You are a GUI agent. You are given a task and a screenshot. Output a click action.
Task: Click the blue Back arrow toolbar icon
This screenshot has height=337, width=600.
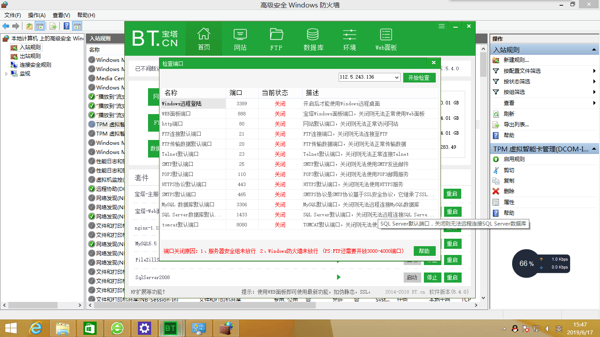coord(6,26)
